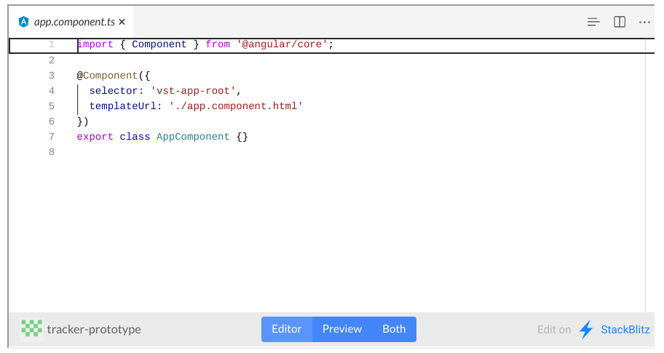664x353 pixels.
Task: Open the StackBlitz link
Action: (625, 330)
